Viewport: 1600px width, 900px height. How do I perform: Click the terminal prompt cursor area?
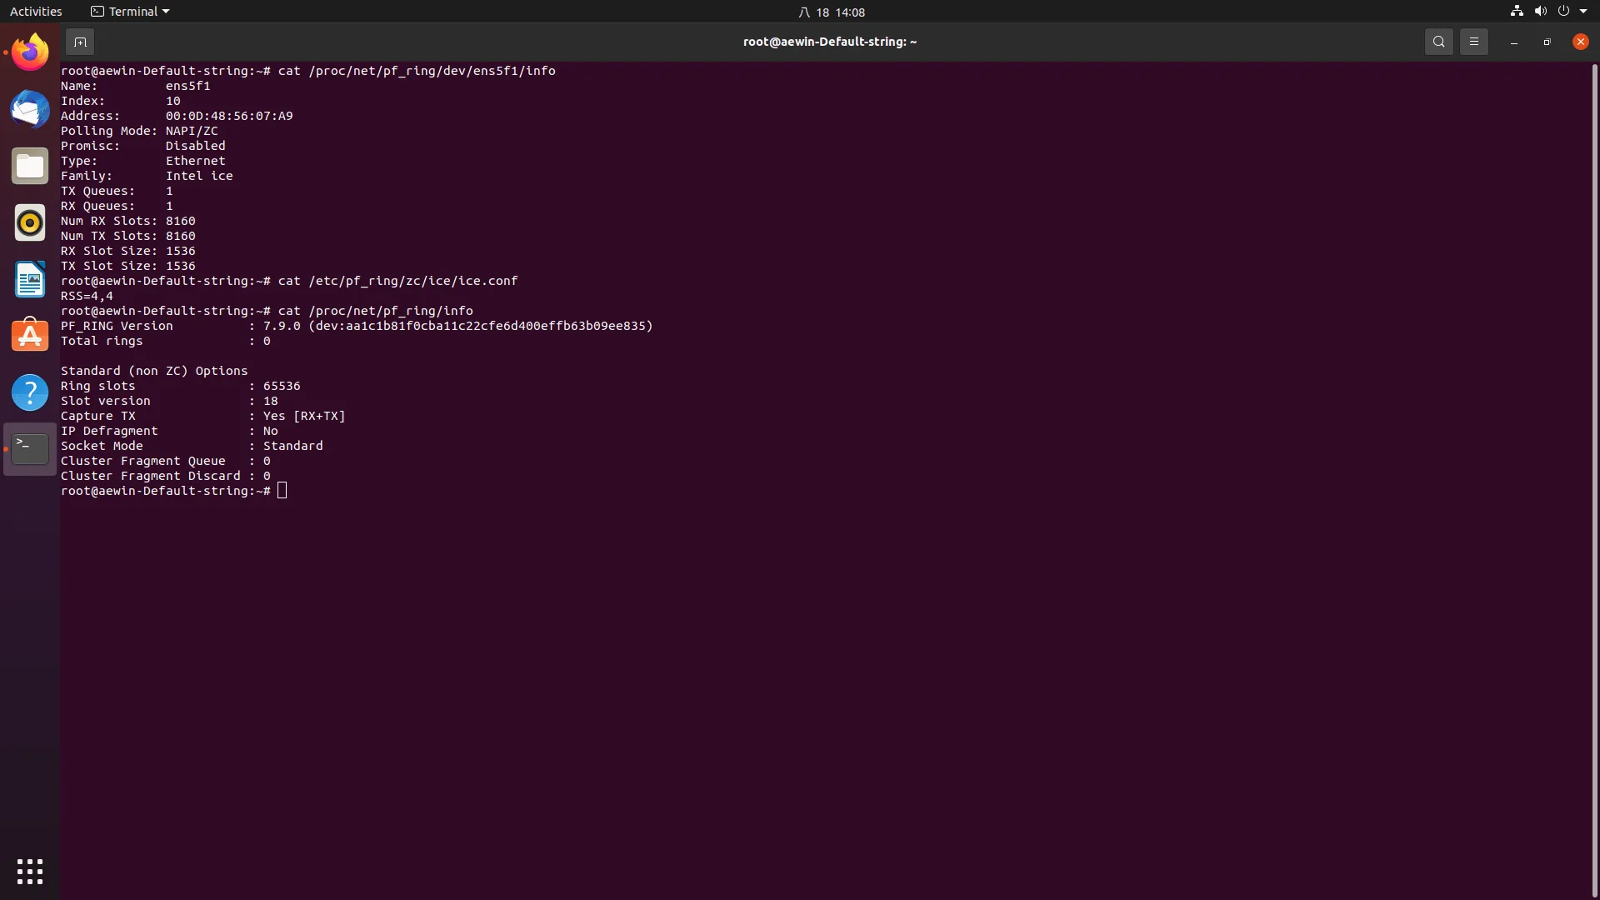click(x=282, y=490)
